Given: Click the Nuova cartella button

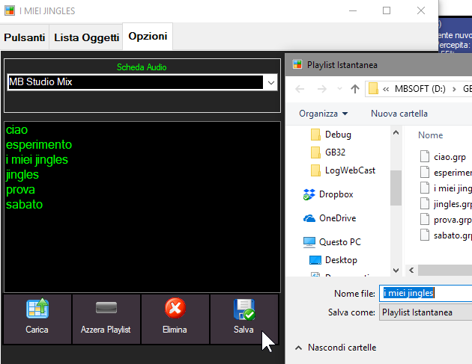Looking at the screenshot, I should pyautogui.click(x=399, y=114).
